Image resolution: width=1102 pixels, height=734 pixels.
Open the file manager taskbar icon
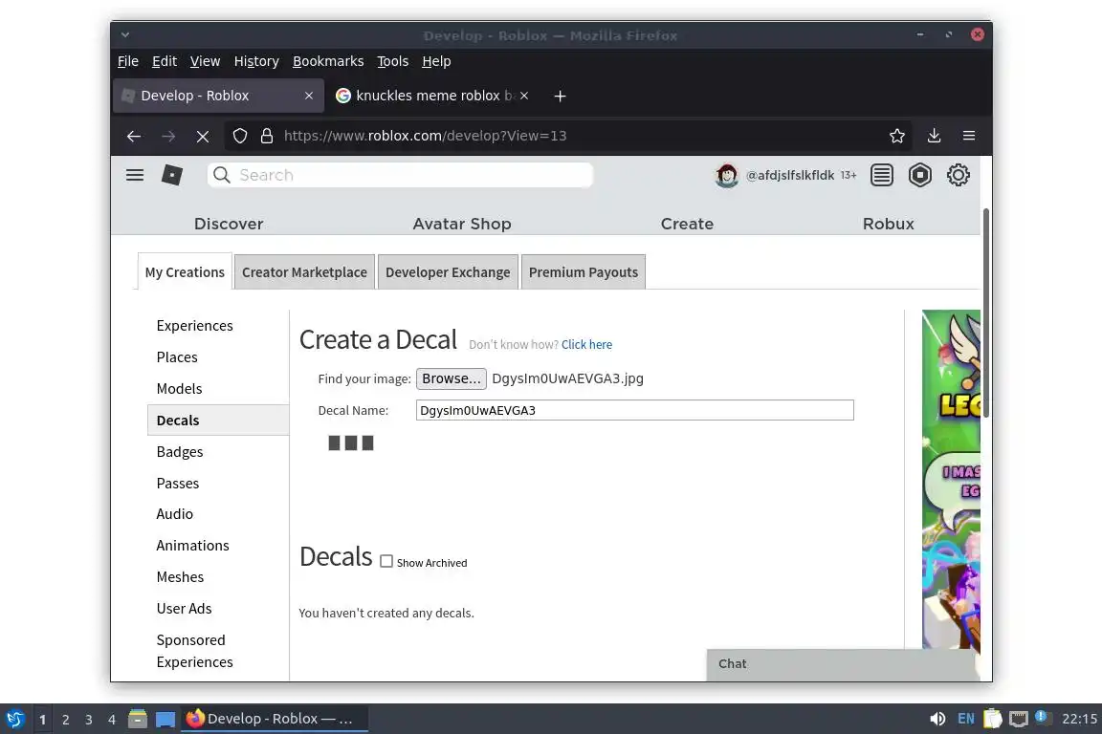[x=137, y=719]
